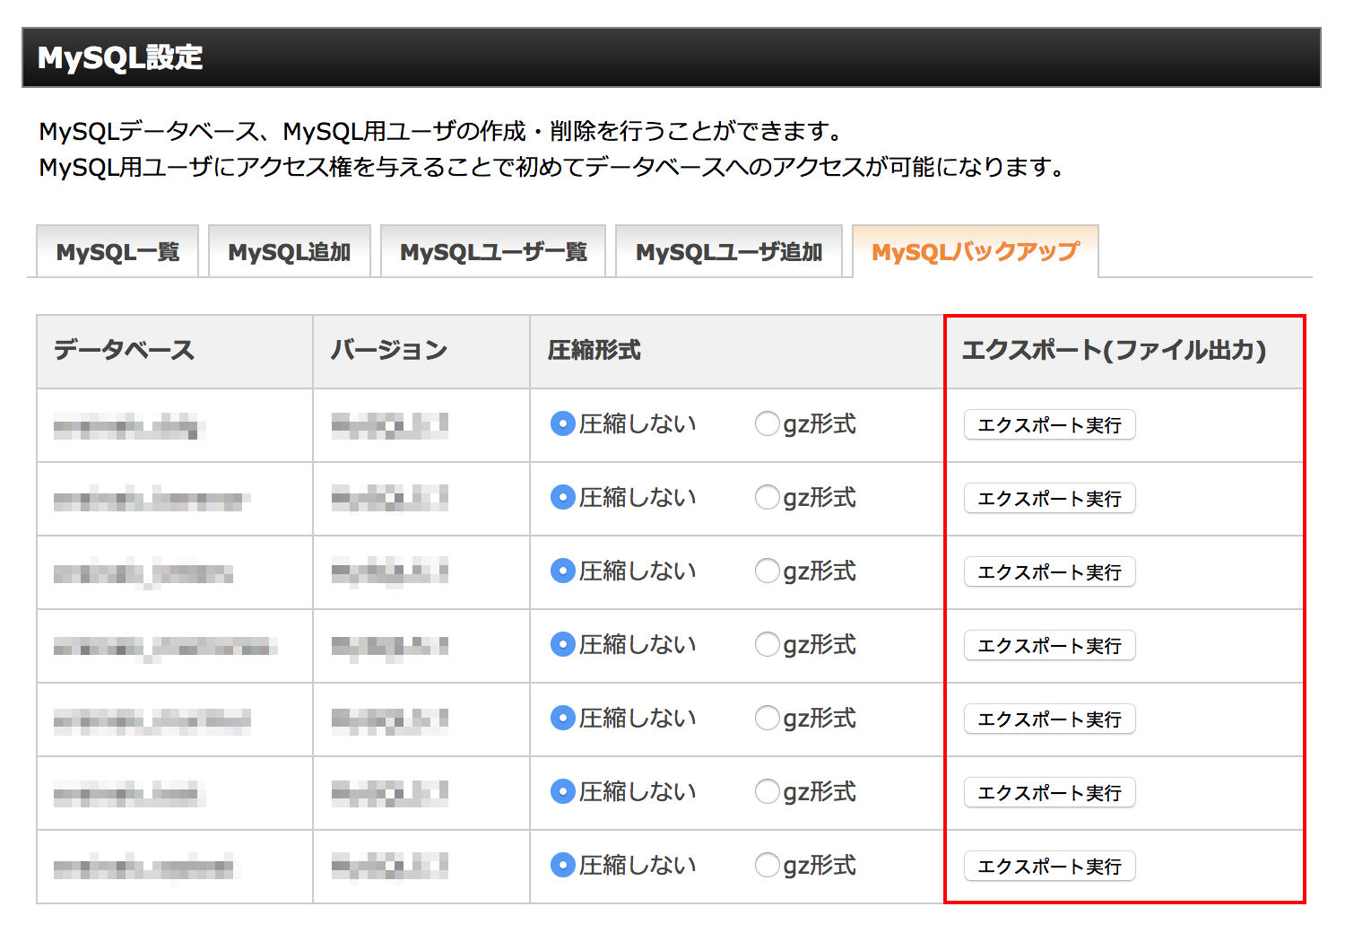Choose gz形式 in the last database row

pyautogui.click(x=767, y=865)
